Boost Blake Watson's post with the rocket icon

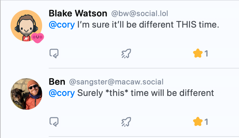click(x=126, y=54)
